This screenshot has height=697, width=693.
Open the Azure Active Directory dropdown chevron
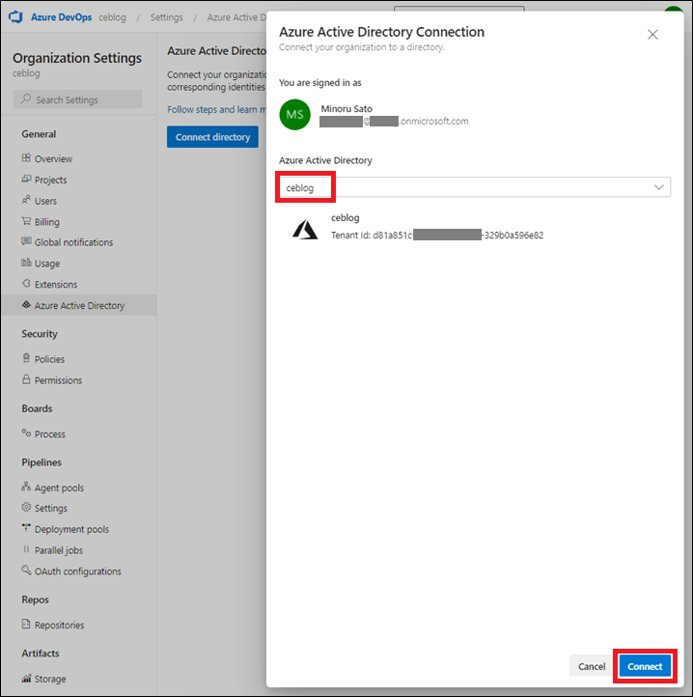point(658,187)
